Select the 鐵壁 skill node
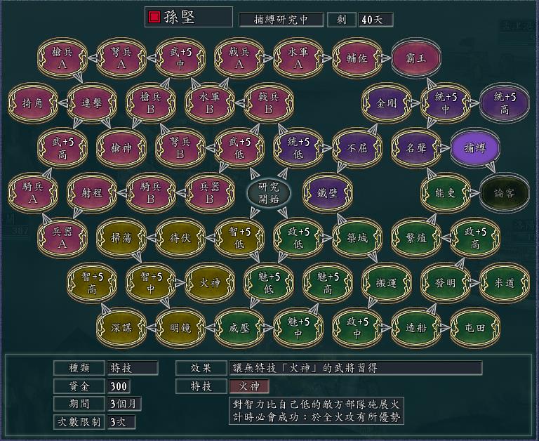The image size is (539, 441). (328, 192)
